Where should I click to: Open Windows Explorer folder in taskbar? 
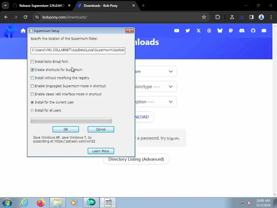tap(58, 203)
